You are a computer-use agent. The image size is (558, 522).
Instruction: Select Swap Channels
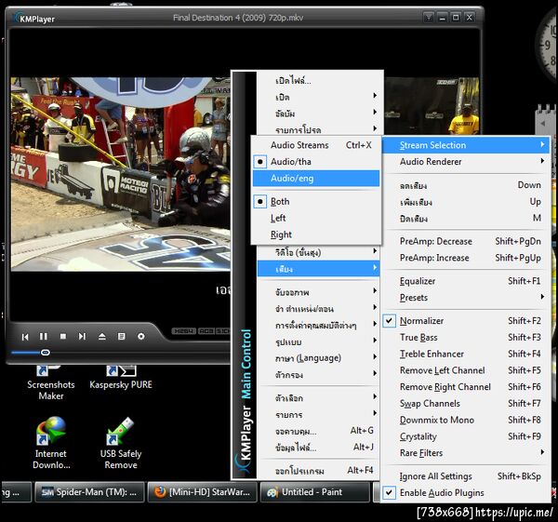(466, 404)
